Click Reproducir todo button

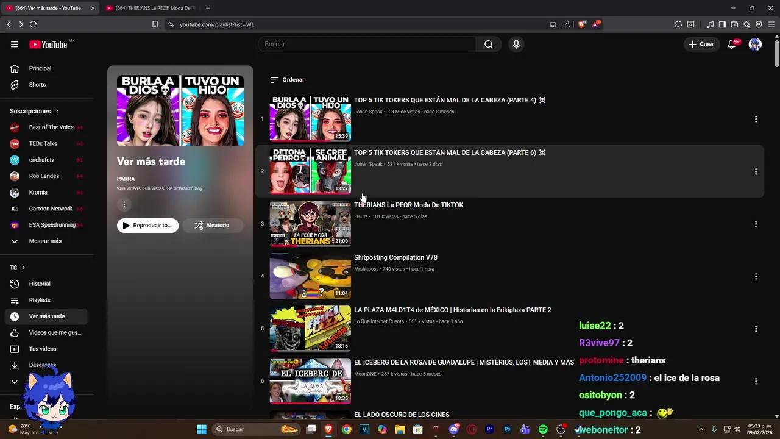click(x=147, y=226)
